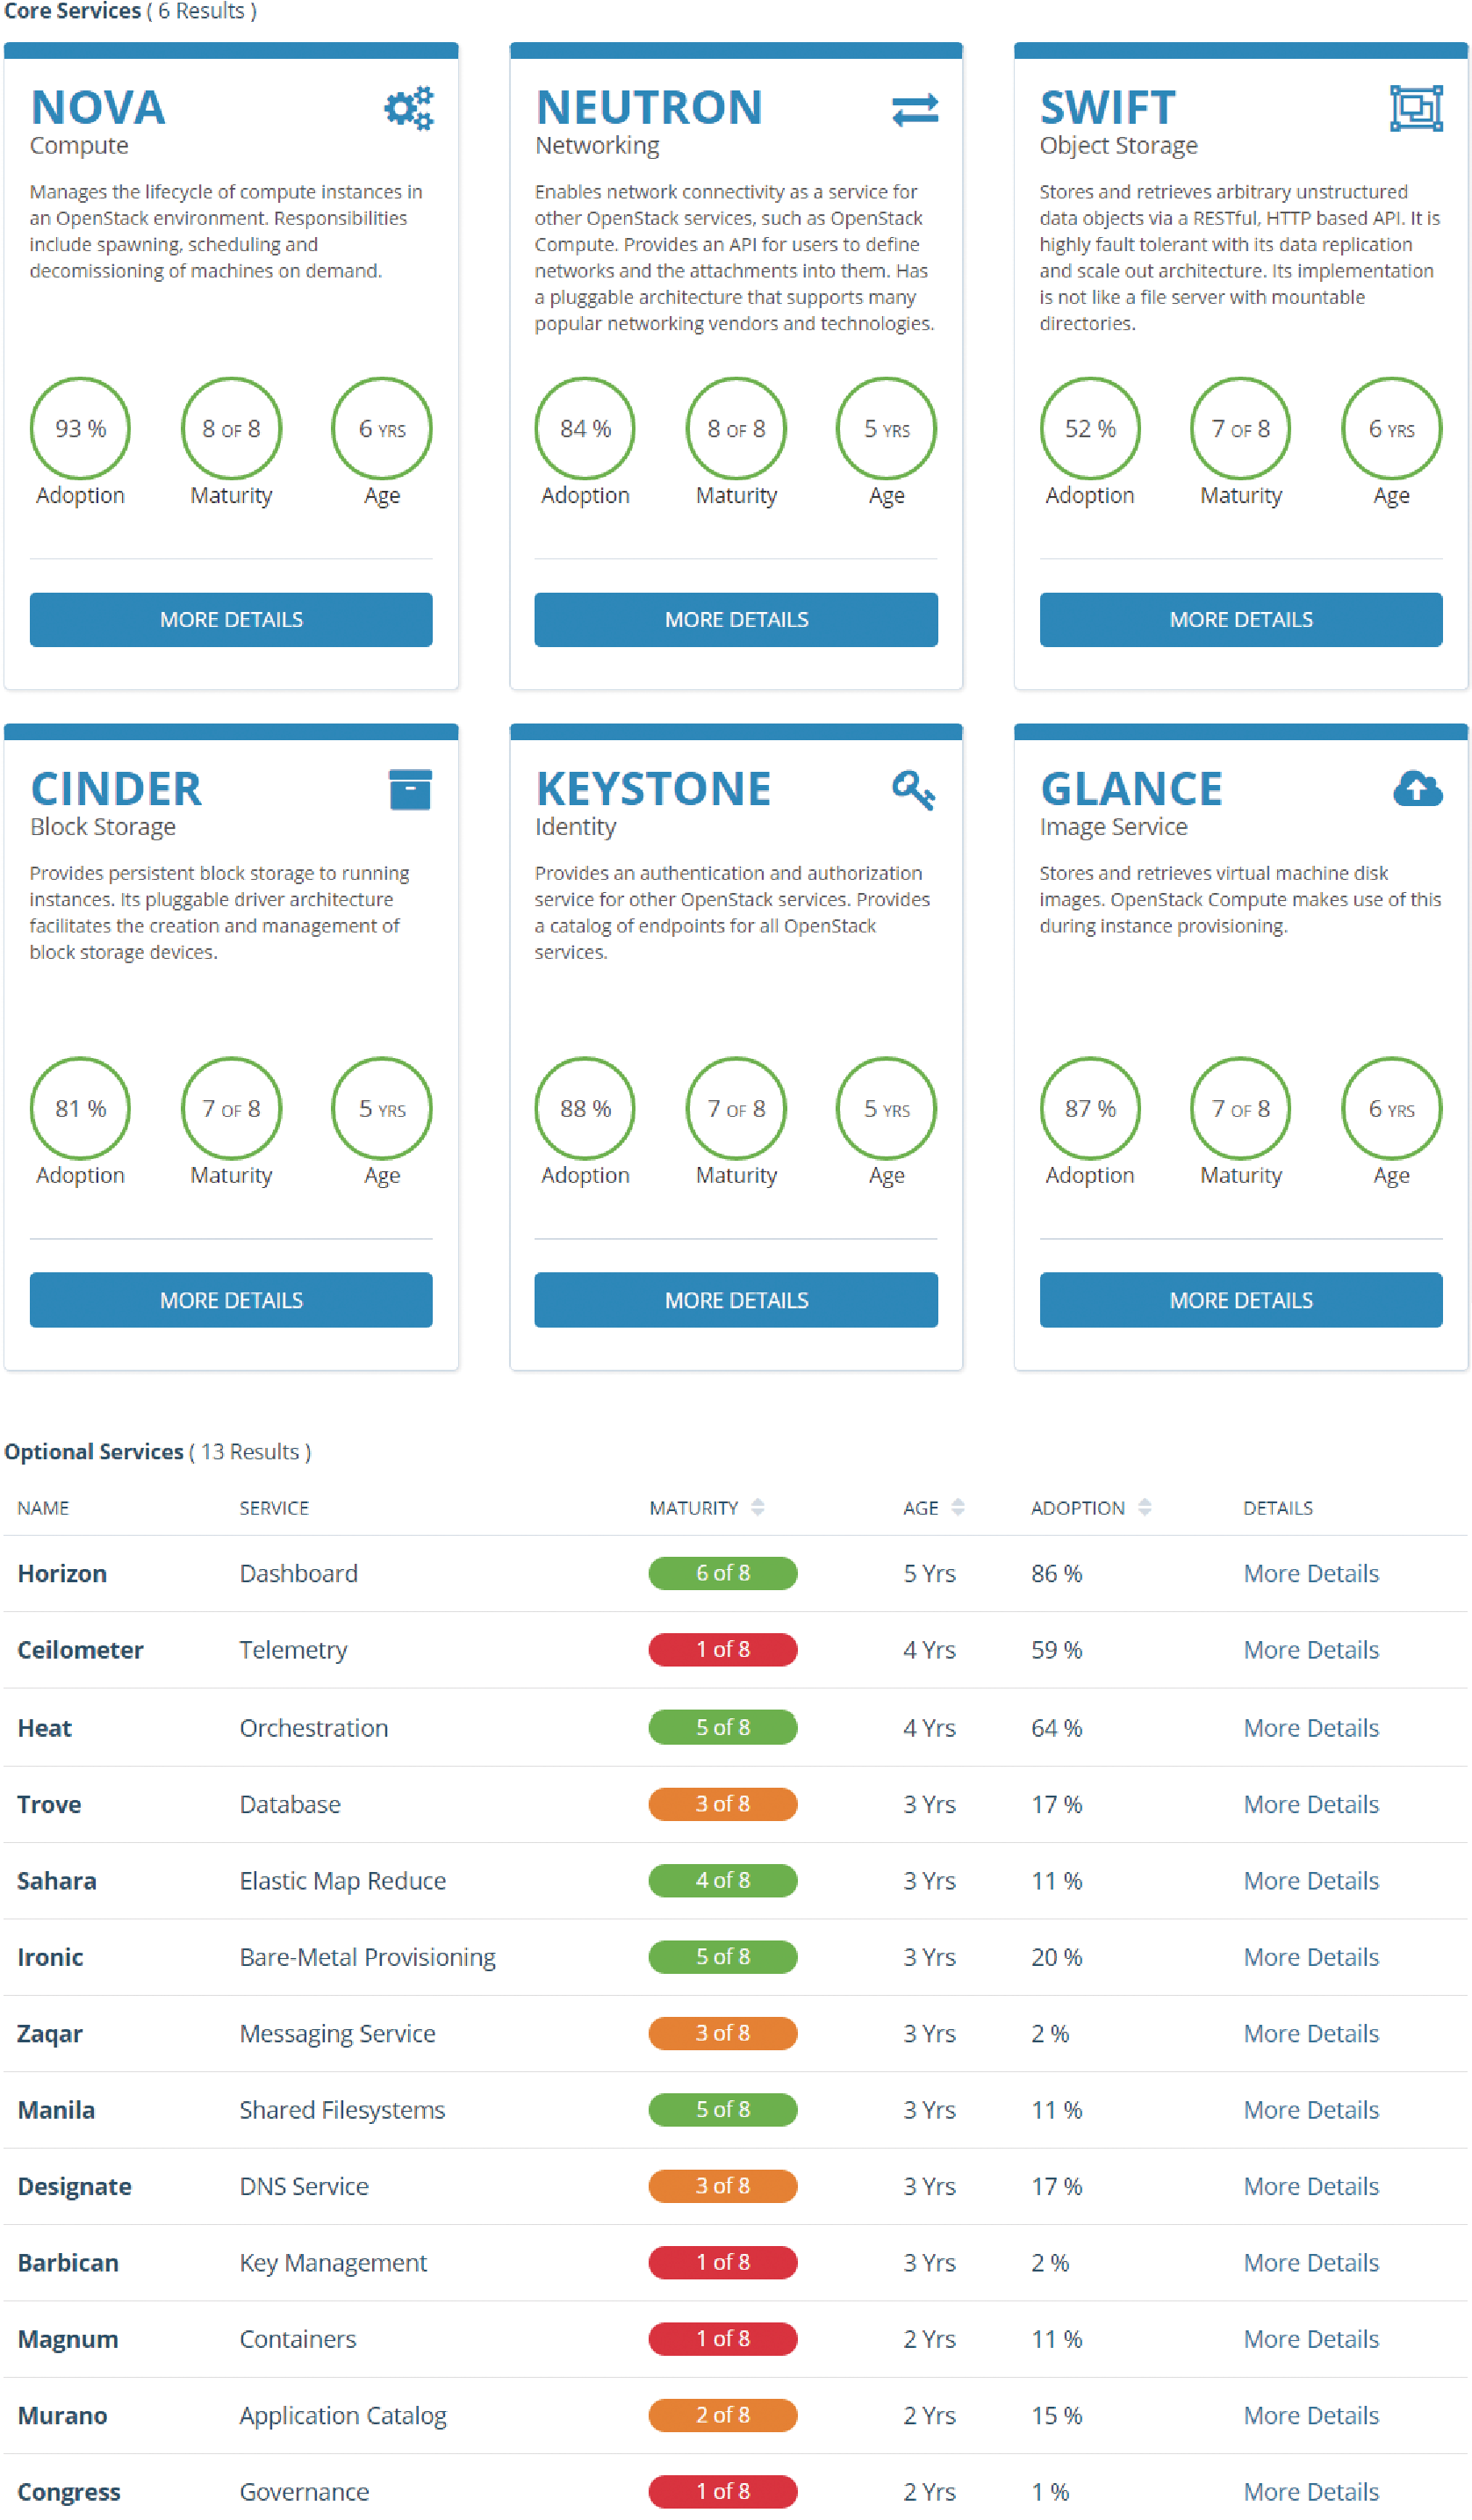
Task: Click the NOVA card title
Action: click(98, 107)
